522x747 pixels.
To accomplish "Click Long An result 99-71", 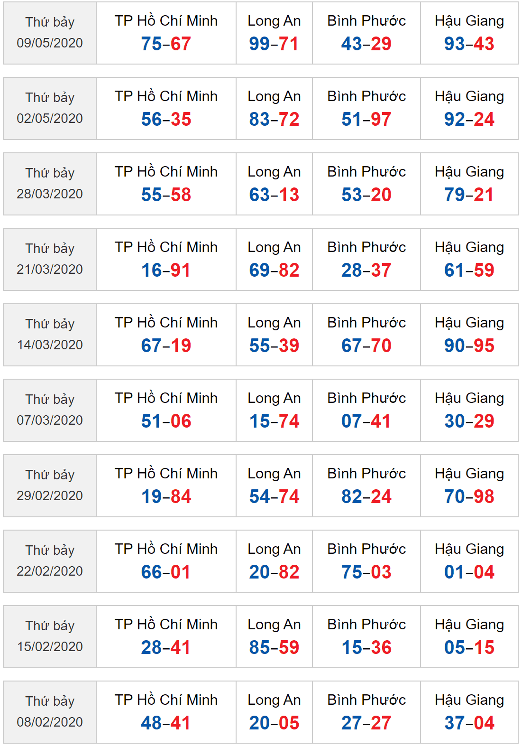I will tap(274, 44).
